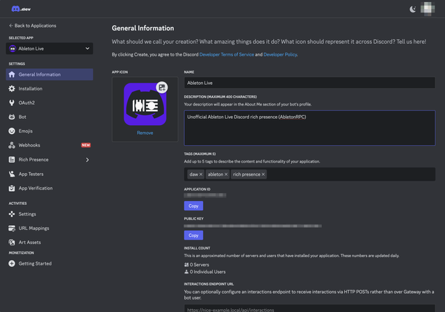
Task: Click the App Verification clipboard icon
Action: 12,188
